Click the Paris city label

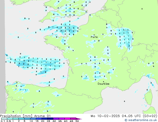pyautogui.click(x=94, y=37)
